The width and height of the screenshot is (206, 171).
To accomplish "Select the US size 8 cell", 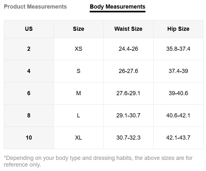I will 29,115.
